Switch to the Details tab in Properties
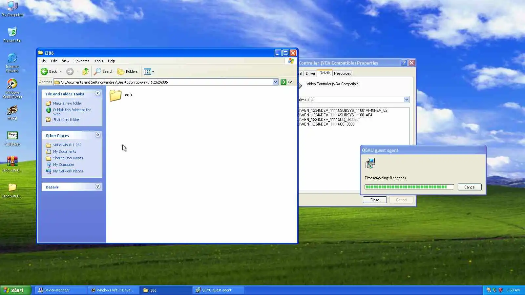525x295 pixels. pos(325,73)
